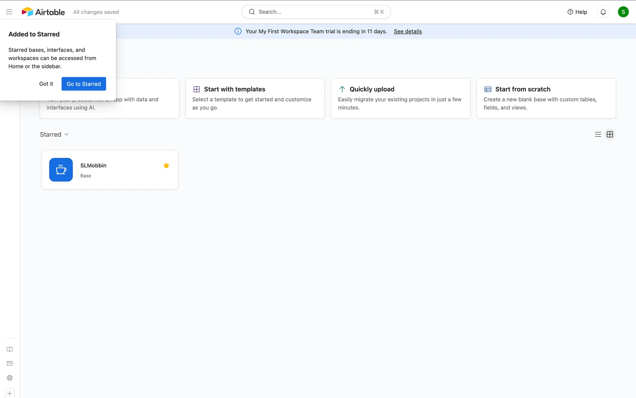Click the plus create icon in sidebar
Screen dimensions: 636x398
[10, 393]
